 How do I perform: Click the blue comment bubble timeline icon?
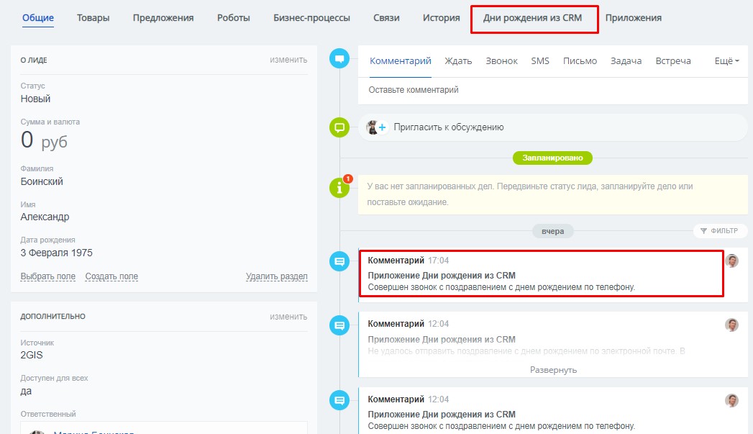point(339,58)
